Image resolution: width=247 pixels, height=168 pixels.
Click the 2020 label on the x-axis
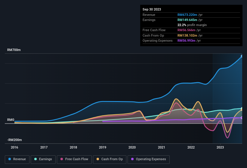(x=132, y=147)
